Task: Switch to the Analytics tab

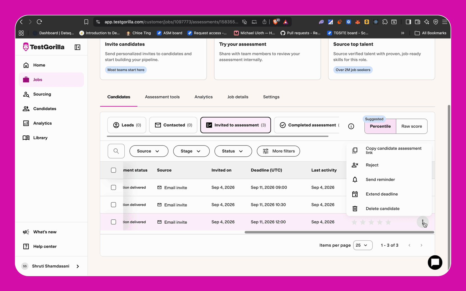Action: [x=204, y=97]
